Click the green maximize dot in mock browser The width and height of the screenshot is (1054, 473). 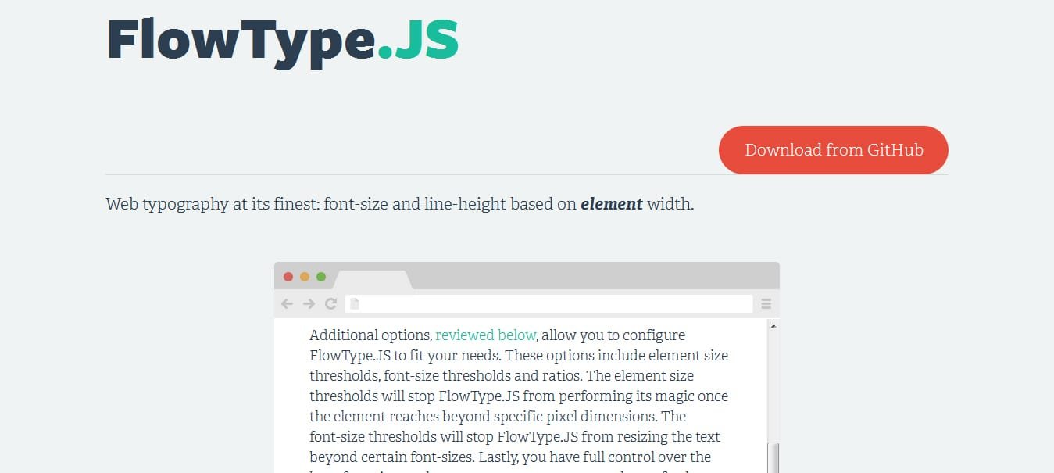321,277
